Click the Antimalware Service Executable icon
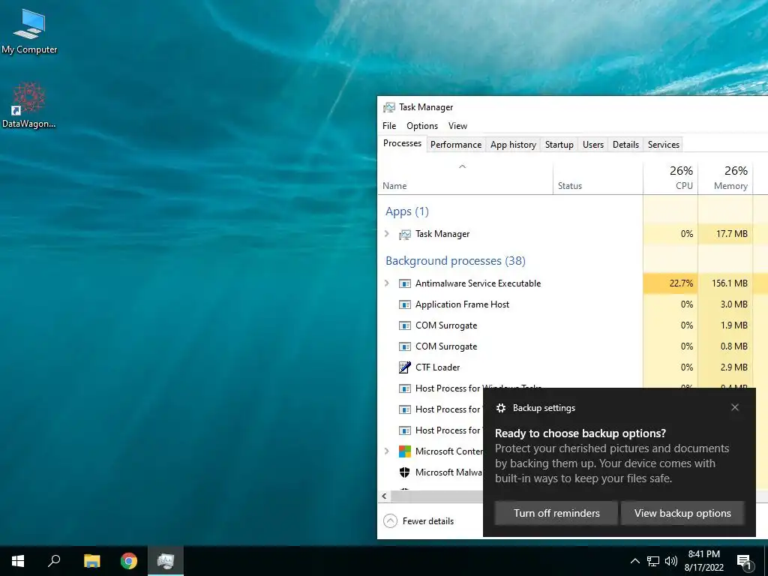768x576 pixels. pyautogui.click(x=404, y=283)
